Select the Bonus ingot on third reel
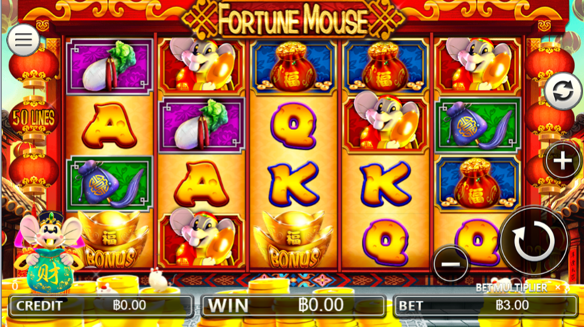The height and width of the screenshot is (327, 584). tap(293, 240)
